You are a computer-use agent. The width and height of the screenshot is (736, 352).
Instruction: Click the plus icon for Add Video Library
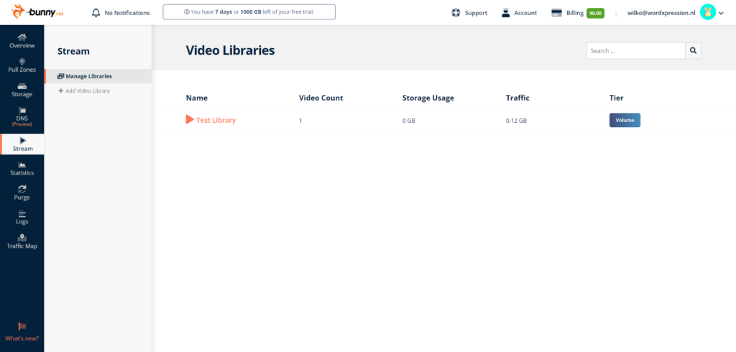(x=60, y=91)
